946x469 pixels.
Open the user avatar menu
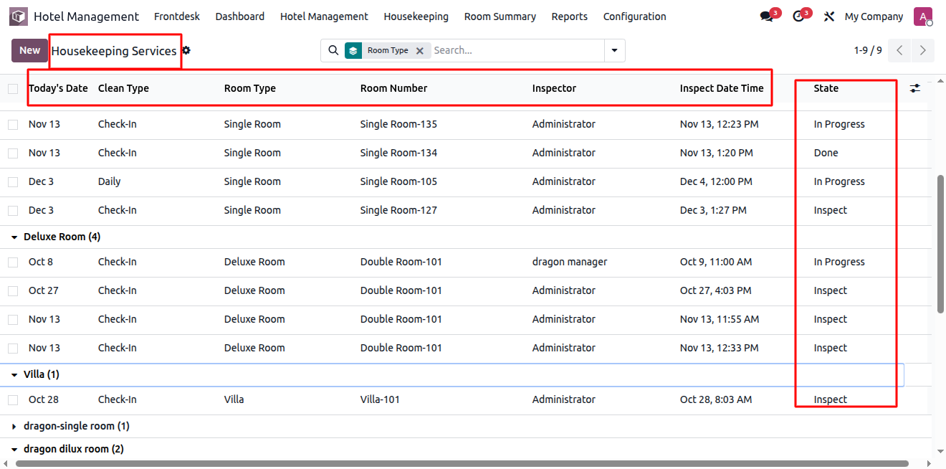pyautogui.click(x=923, y=16)
